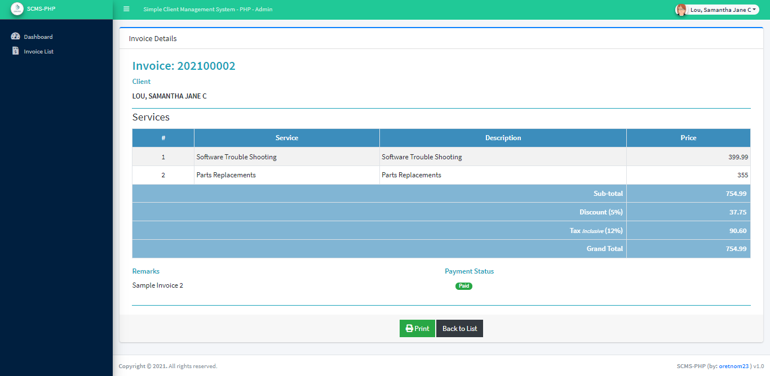Click row number 2 cell
Image resolution: width=770 pixels, height=376 pixels.
click(163, 175)
